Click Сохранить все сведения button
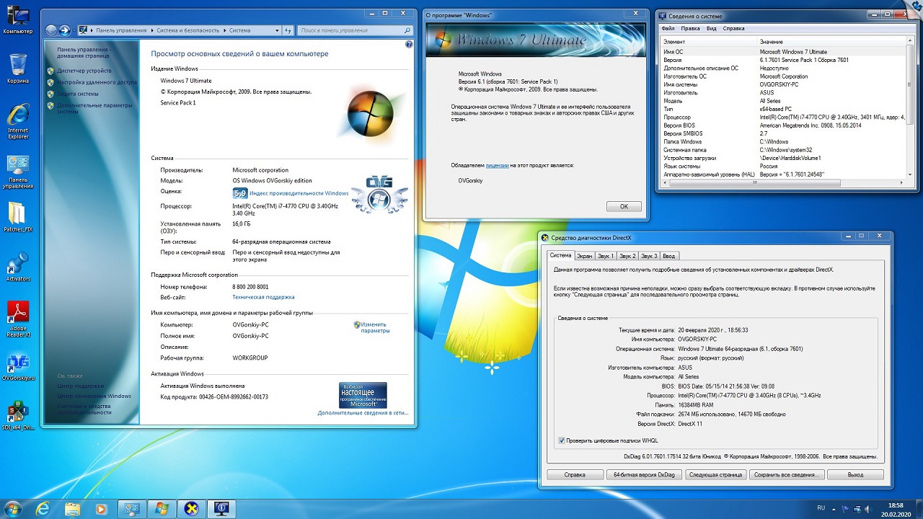Image resolution: width=923 pixels, height=519 pixels. click(786, 475)
